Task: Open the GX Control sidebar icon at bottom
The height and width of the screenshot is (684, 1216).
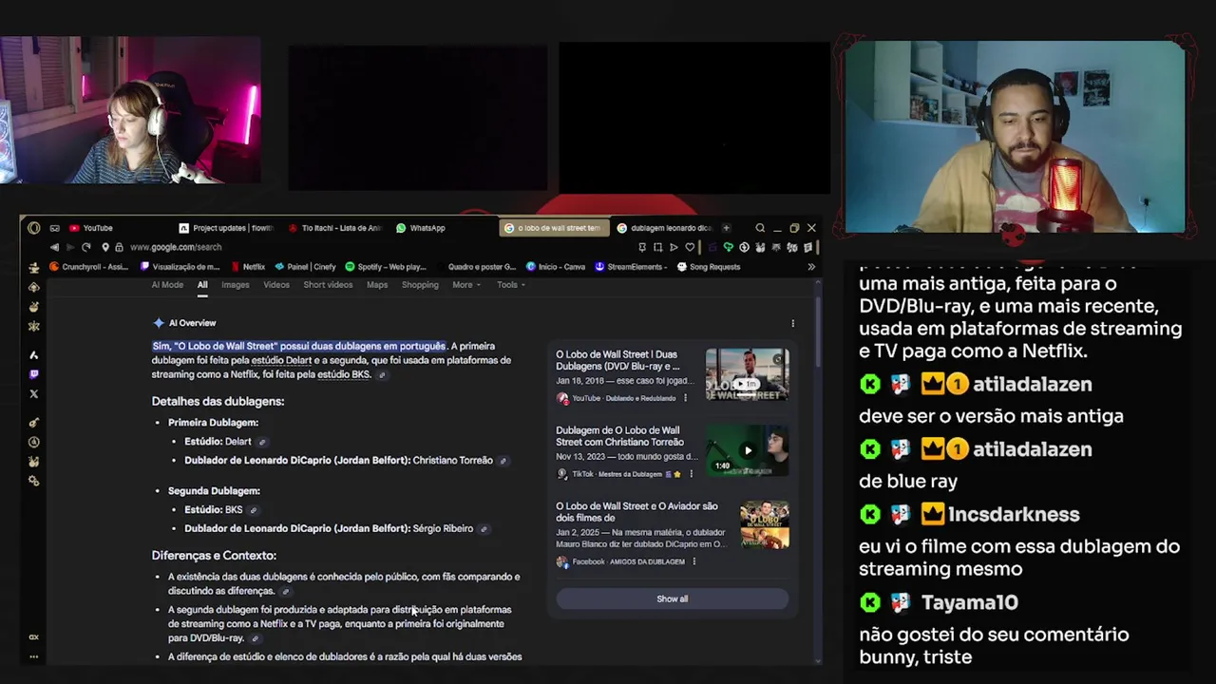Action: click(33, 637)
